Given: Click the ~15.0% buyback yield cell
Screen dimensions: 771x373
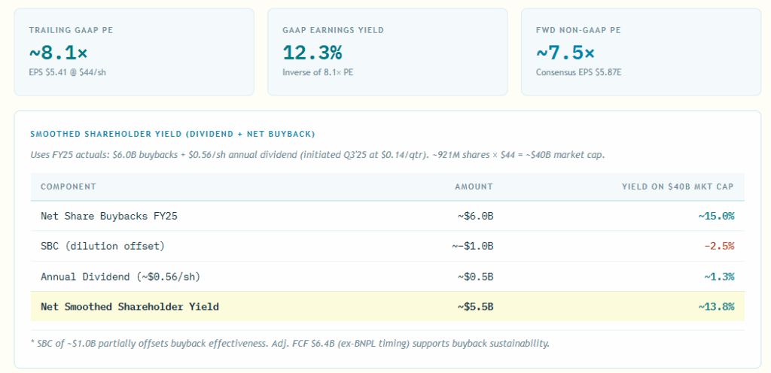Looking at the screenshot, I should tap(715, 216).
